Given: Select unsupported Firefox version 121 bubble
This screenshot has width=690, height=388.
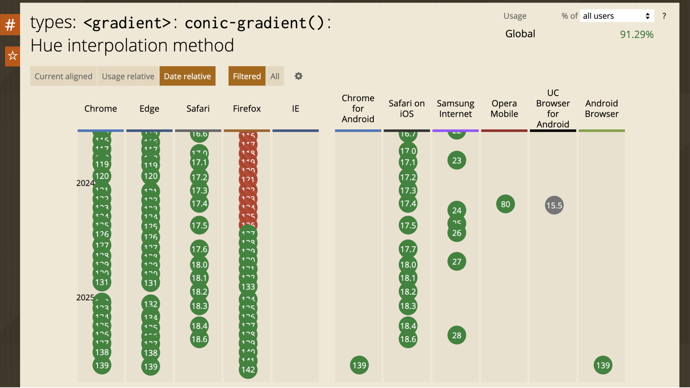Looking at the screenshot, I should coord(248,179).
